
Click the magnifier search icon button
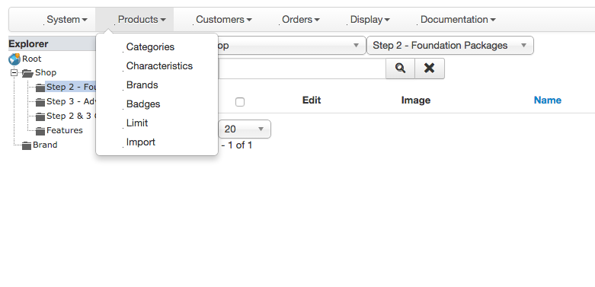tap(400, 69)
